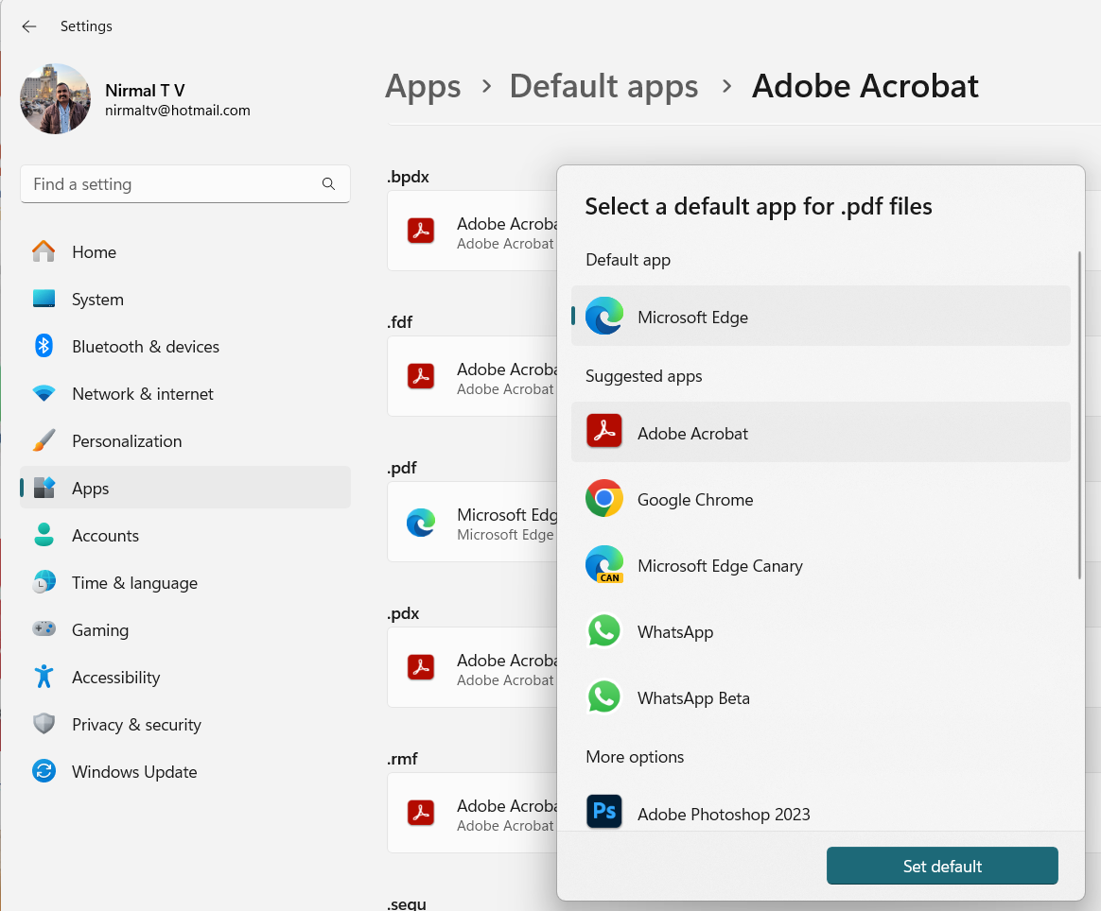
Task: Open Gaming settings
Action: 185,629
